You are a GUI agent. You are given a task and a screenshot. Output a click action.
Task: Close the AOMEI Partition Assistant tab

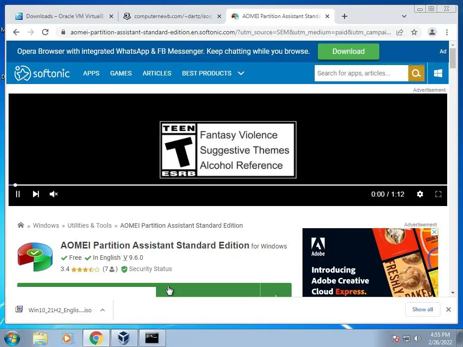327,17
